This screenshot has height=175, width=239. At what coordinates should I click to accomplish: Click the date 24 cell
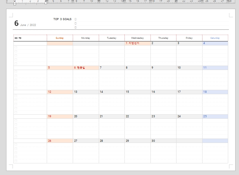189,116
